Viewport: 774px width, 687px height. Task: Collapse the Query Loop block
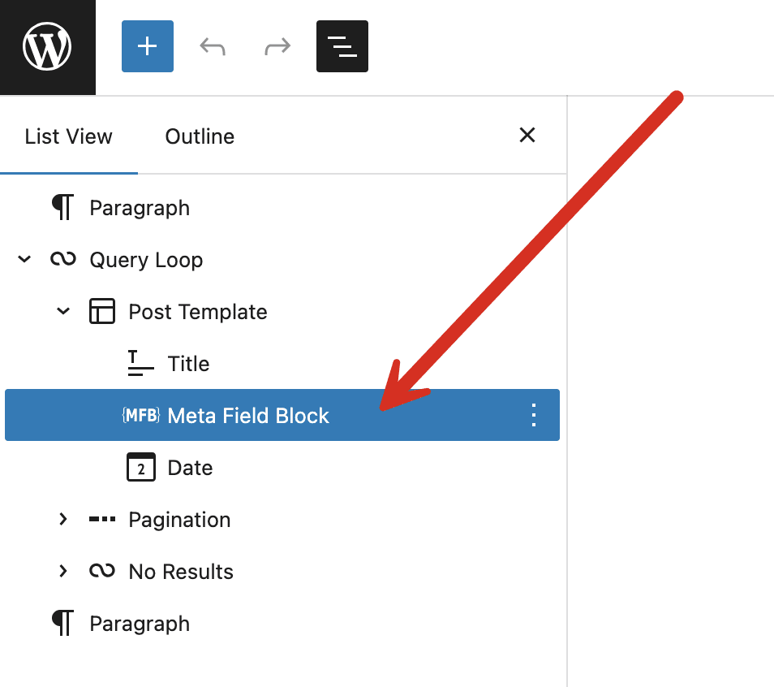click(24, 259)
